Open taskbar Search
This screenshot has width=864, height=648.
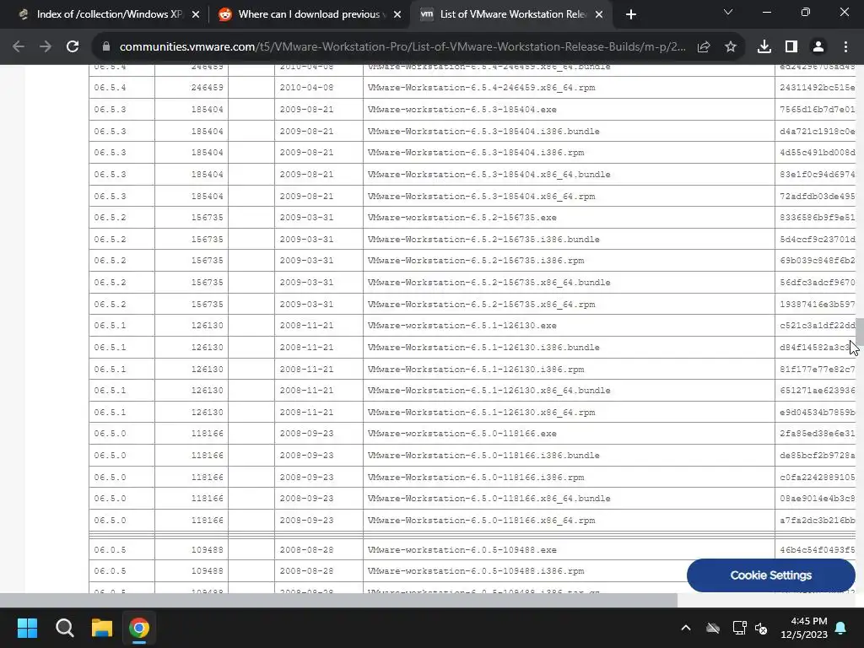pyautogui.click(x=64, y=628)
